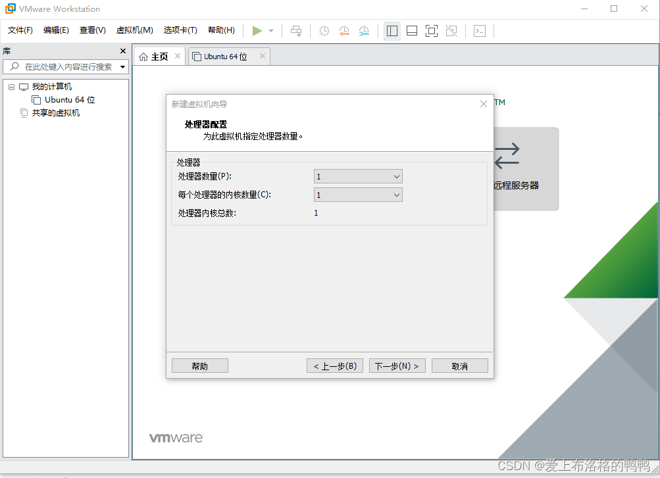Close the Ubuntu 64 位 tab

tap(263, 56)
